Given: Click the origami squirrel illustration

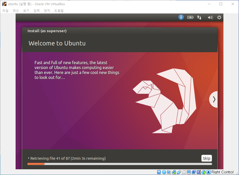Looking at the screenshot, I should click(x=164, y=101).
